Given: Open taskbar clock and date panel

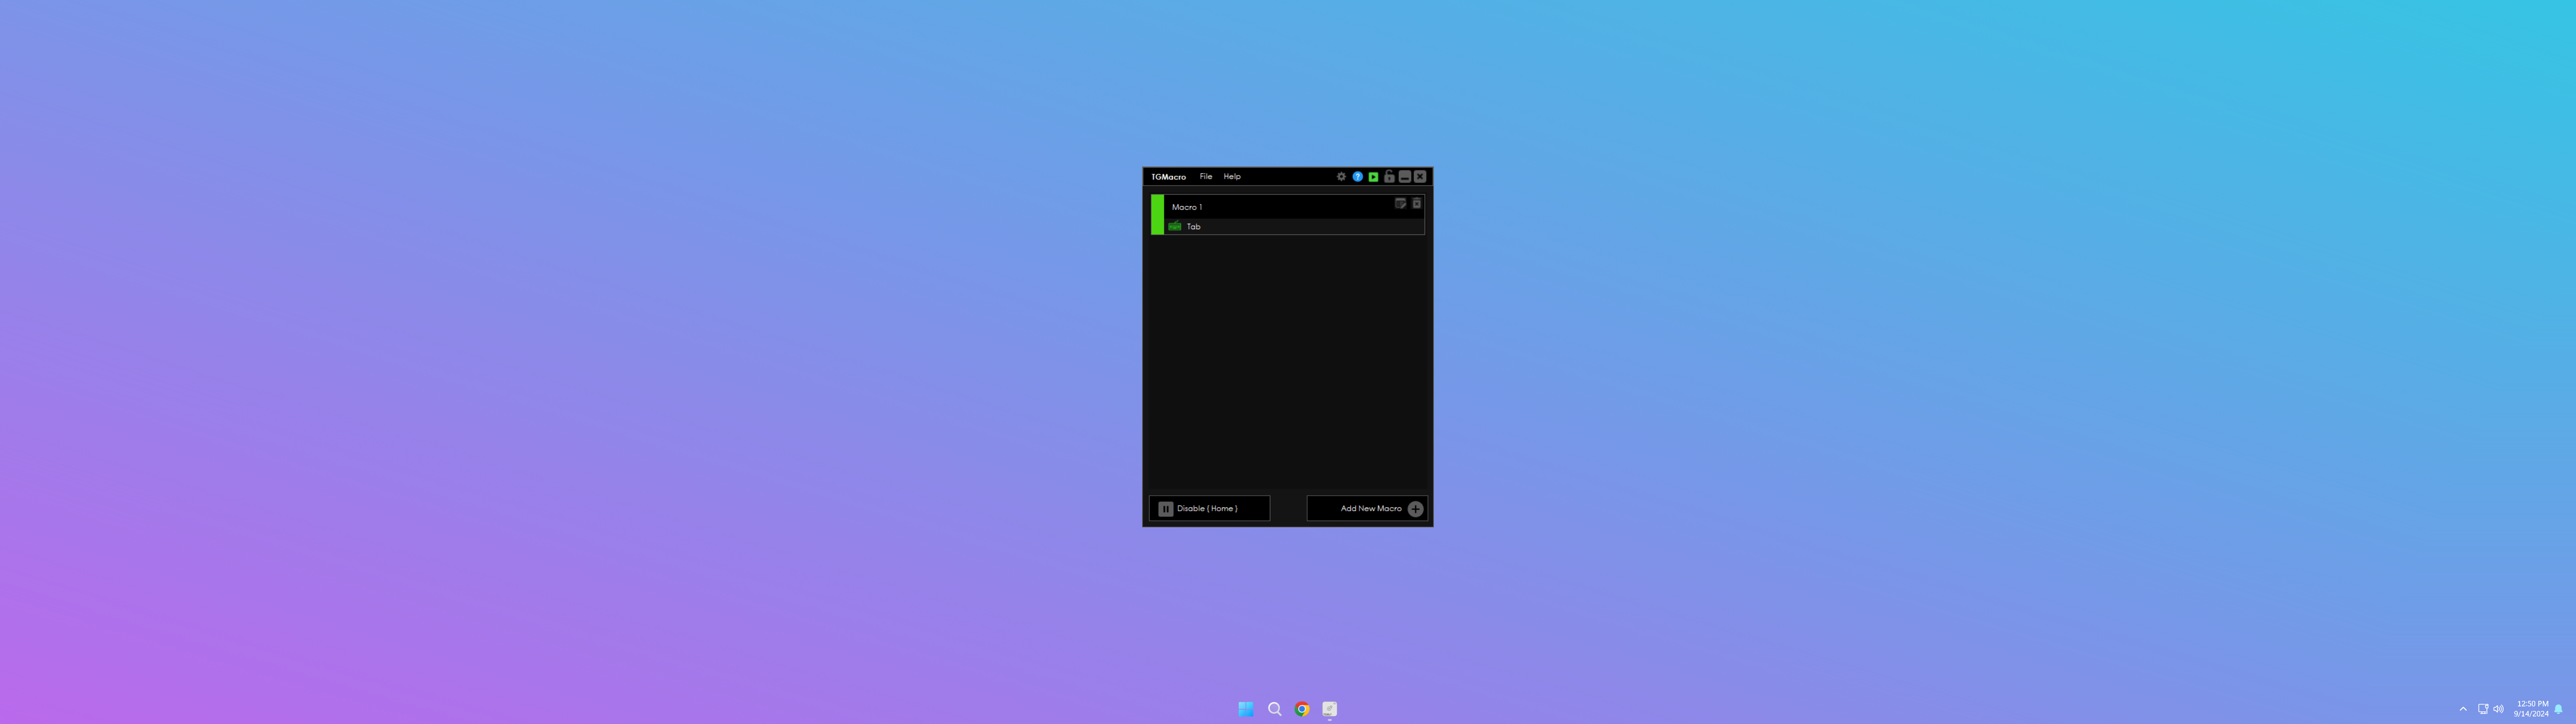Looking at the screenshot, I should (2531, 709).
